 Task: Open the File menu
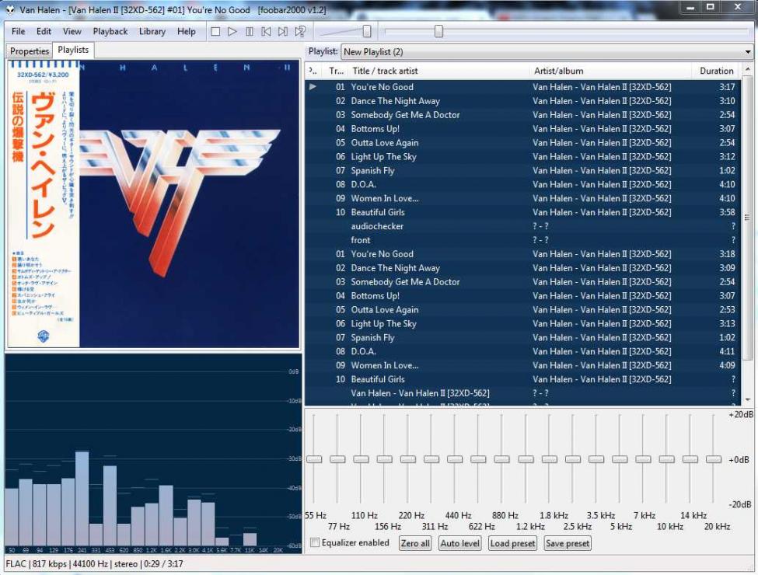point(19,31)
